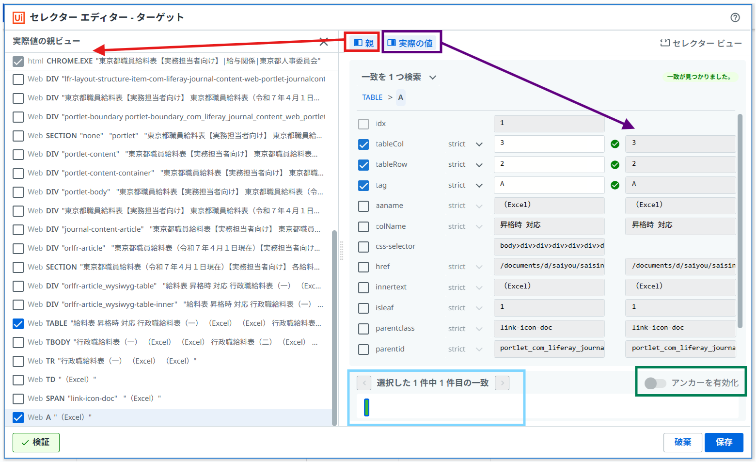Uncheck the tableCol attribute checkbox
Screen dimensions: 756x462
pos(363,144)
